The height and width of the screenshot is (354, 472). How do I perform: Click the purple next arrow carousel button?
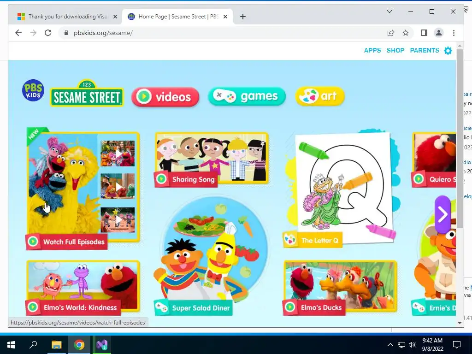pos(443,214)
